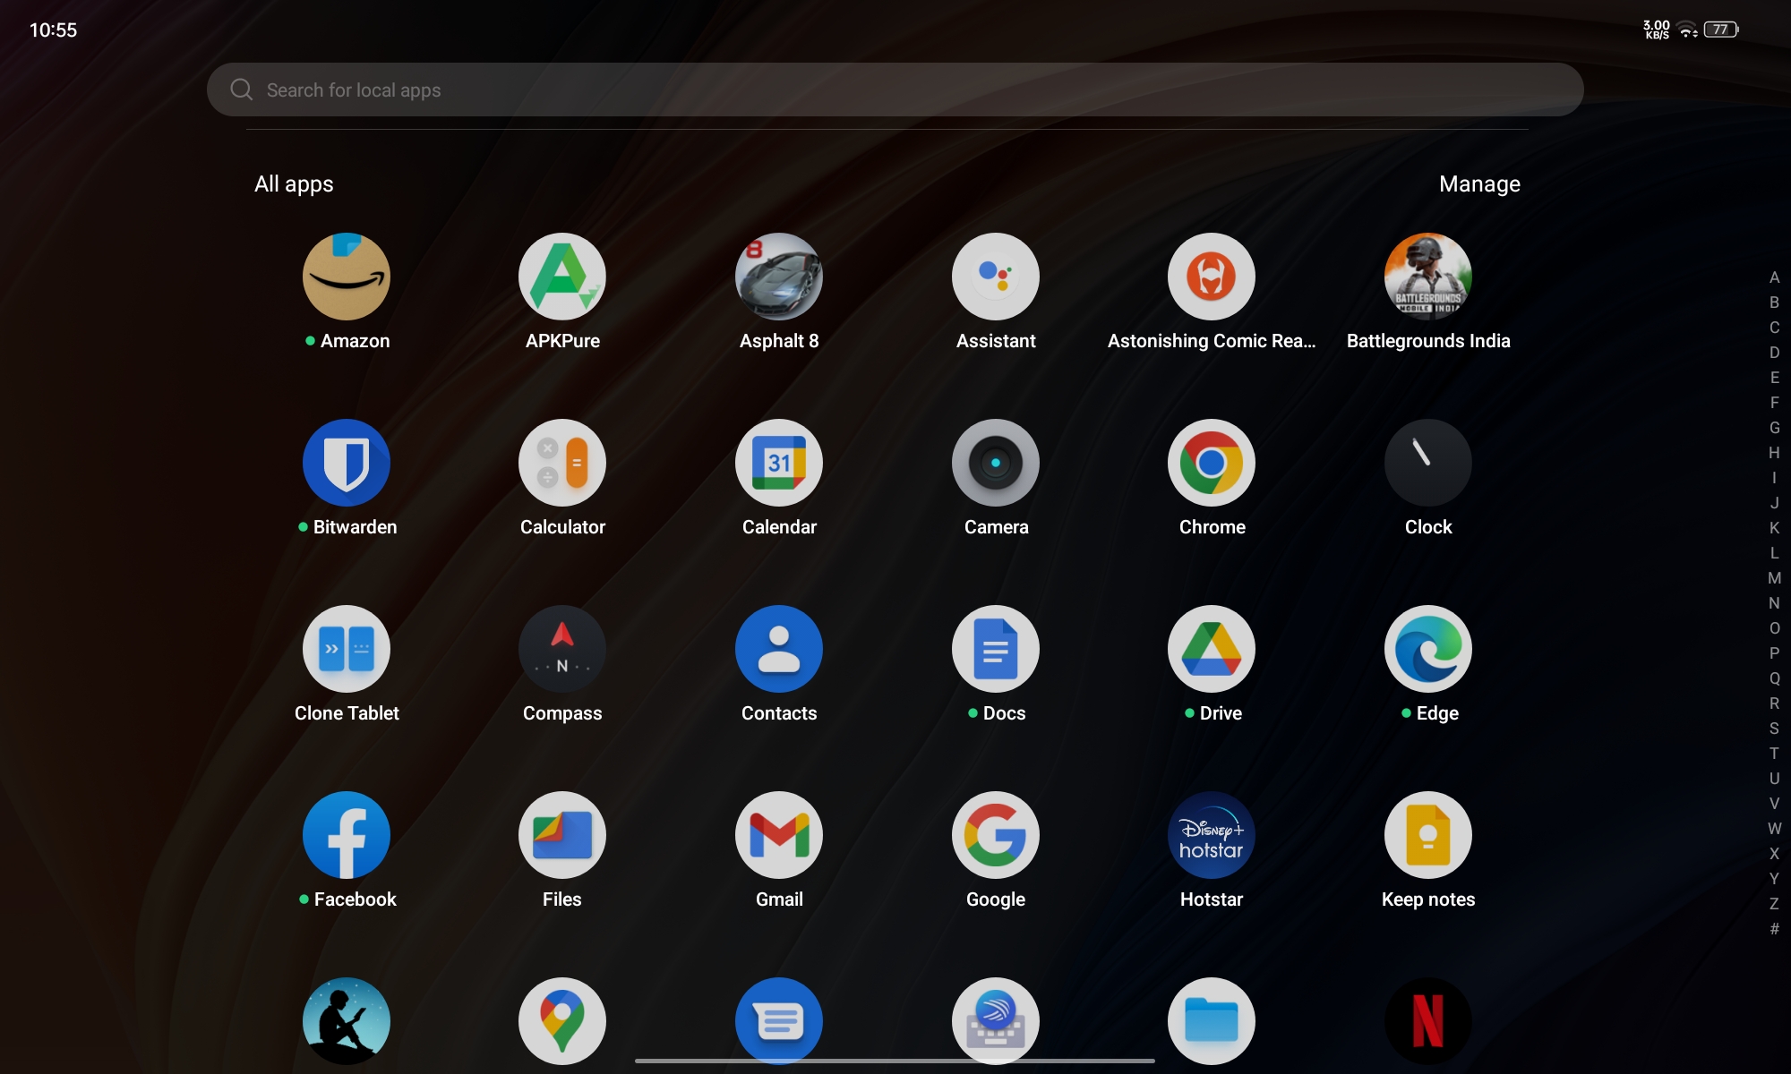Launch Gmail
1791x1074 pixels.
[x=779, y=835]
